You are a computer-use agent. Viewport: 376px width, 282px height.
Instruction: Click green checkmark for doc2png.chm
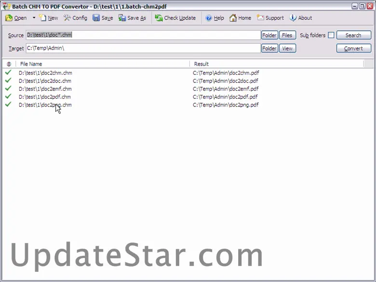8,104
